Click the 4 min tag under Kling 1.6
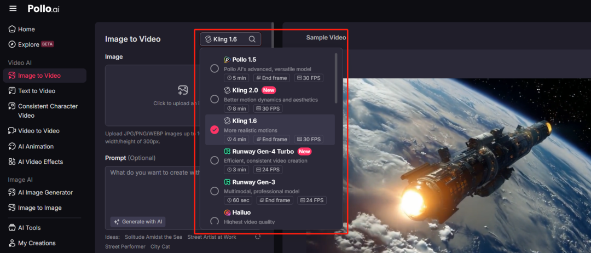This screenshot has width=591, height=253. [x=237, y=139]
